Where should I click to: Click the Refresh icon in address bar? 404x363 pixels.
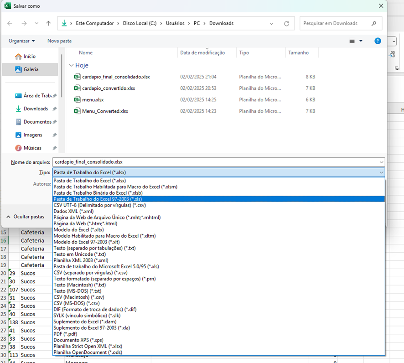click(286, 23)
